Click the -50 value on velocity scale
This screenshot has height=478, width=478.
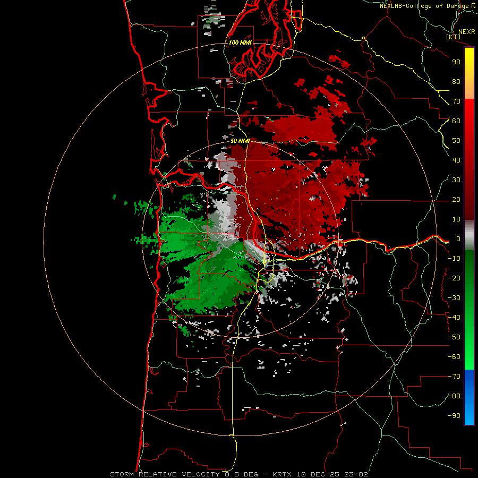(454, 337)
